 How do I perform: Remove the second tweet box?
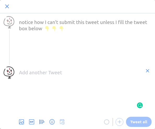click(x=147, y=71)
